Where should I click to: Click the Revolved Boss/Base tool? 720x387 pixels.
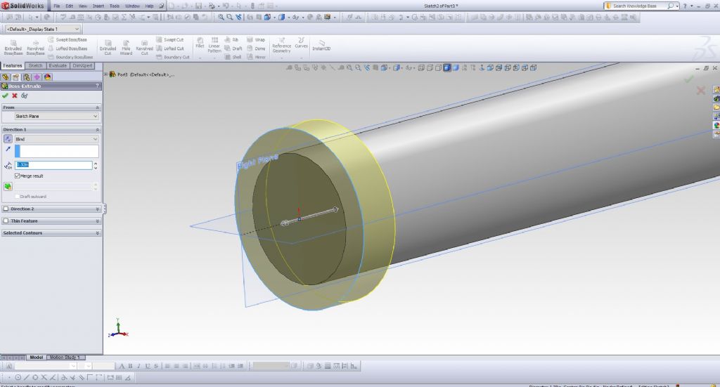tap(35, 47)
